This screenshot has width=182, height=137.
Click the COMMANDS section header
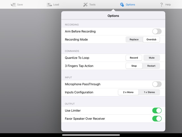[72, 51]
